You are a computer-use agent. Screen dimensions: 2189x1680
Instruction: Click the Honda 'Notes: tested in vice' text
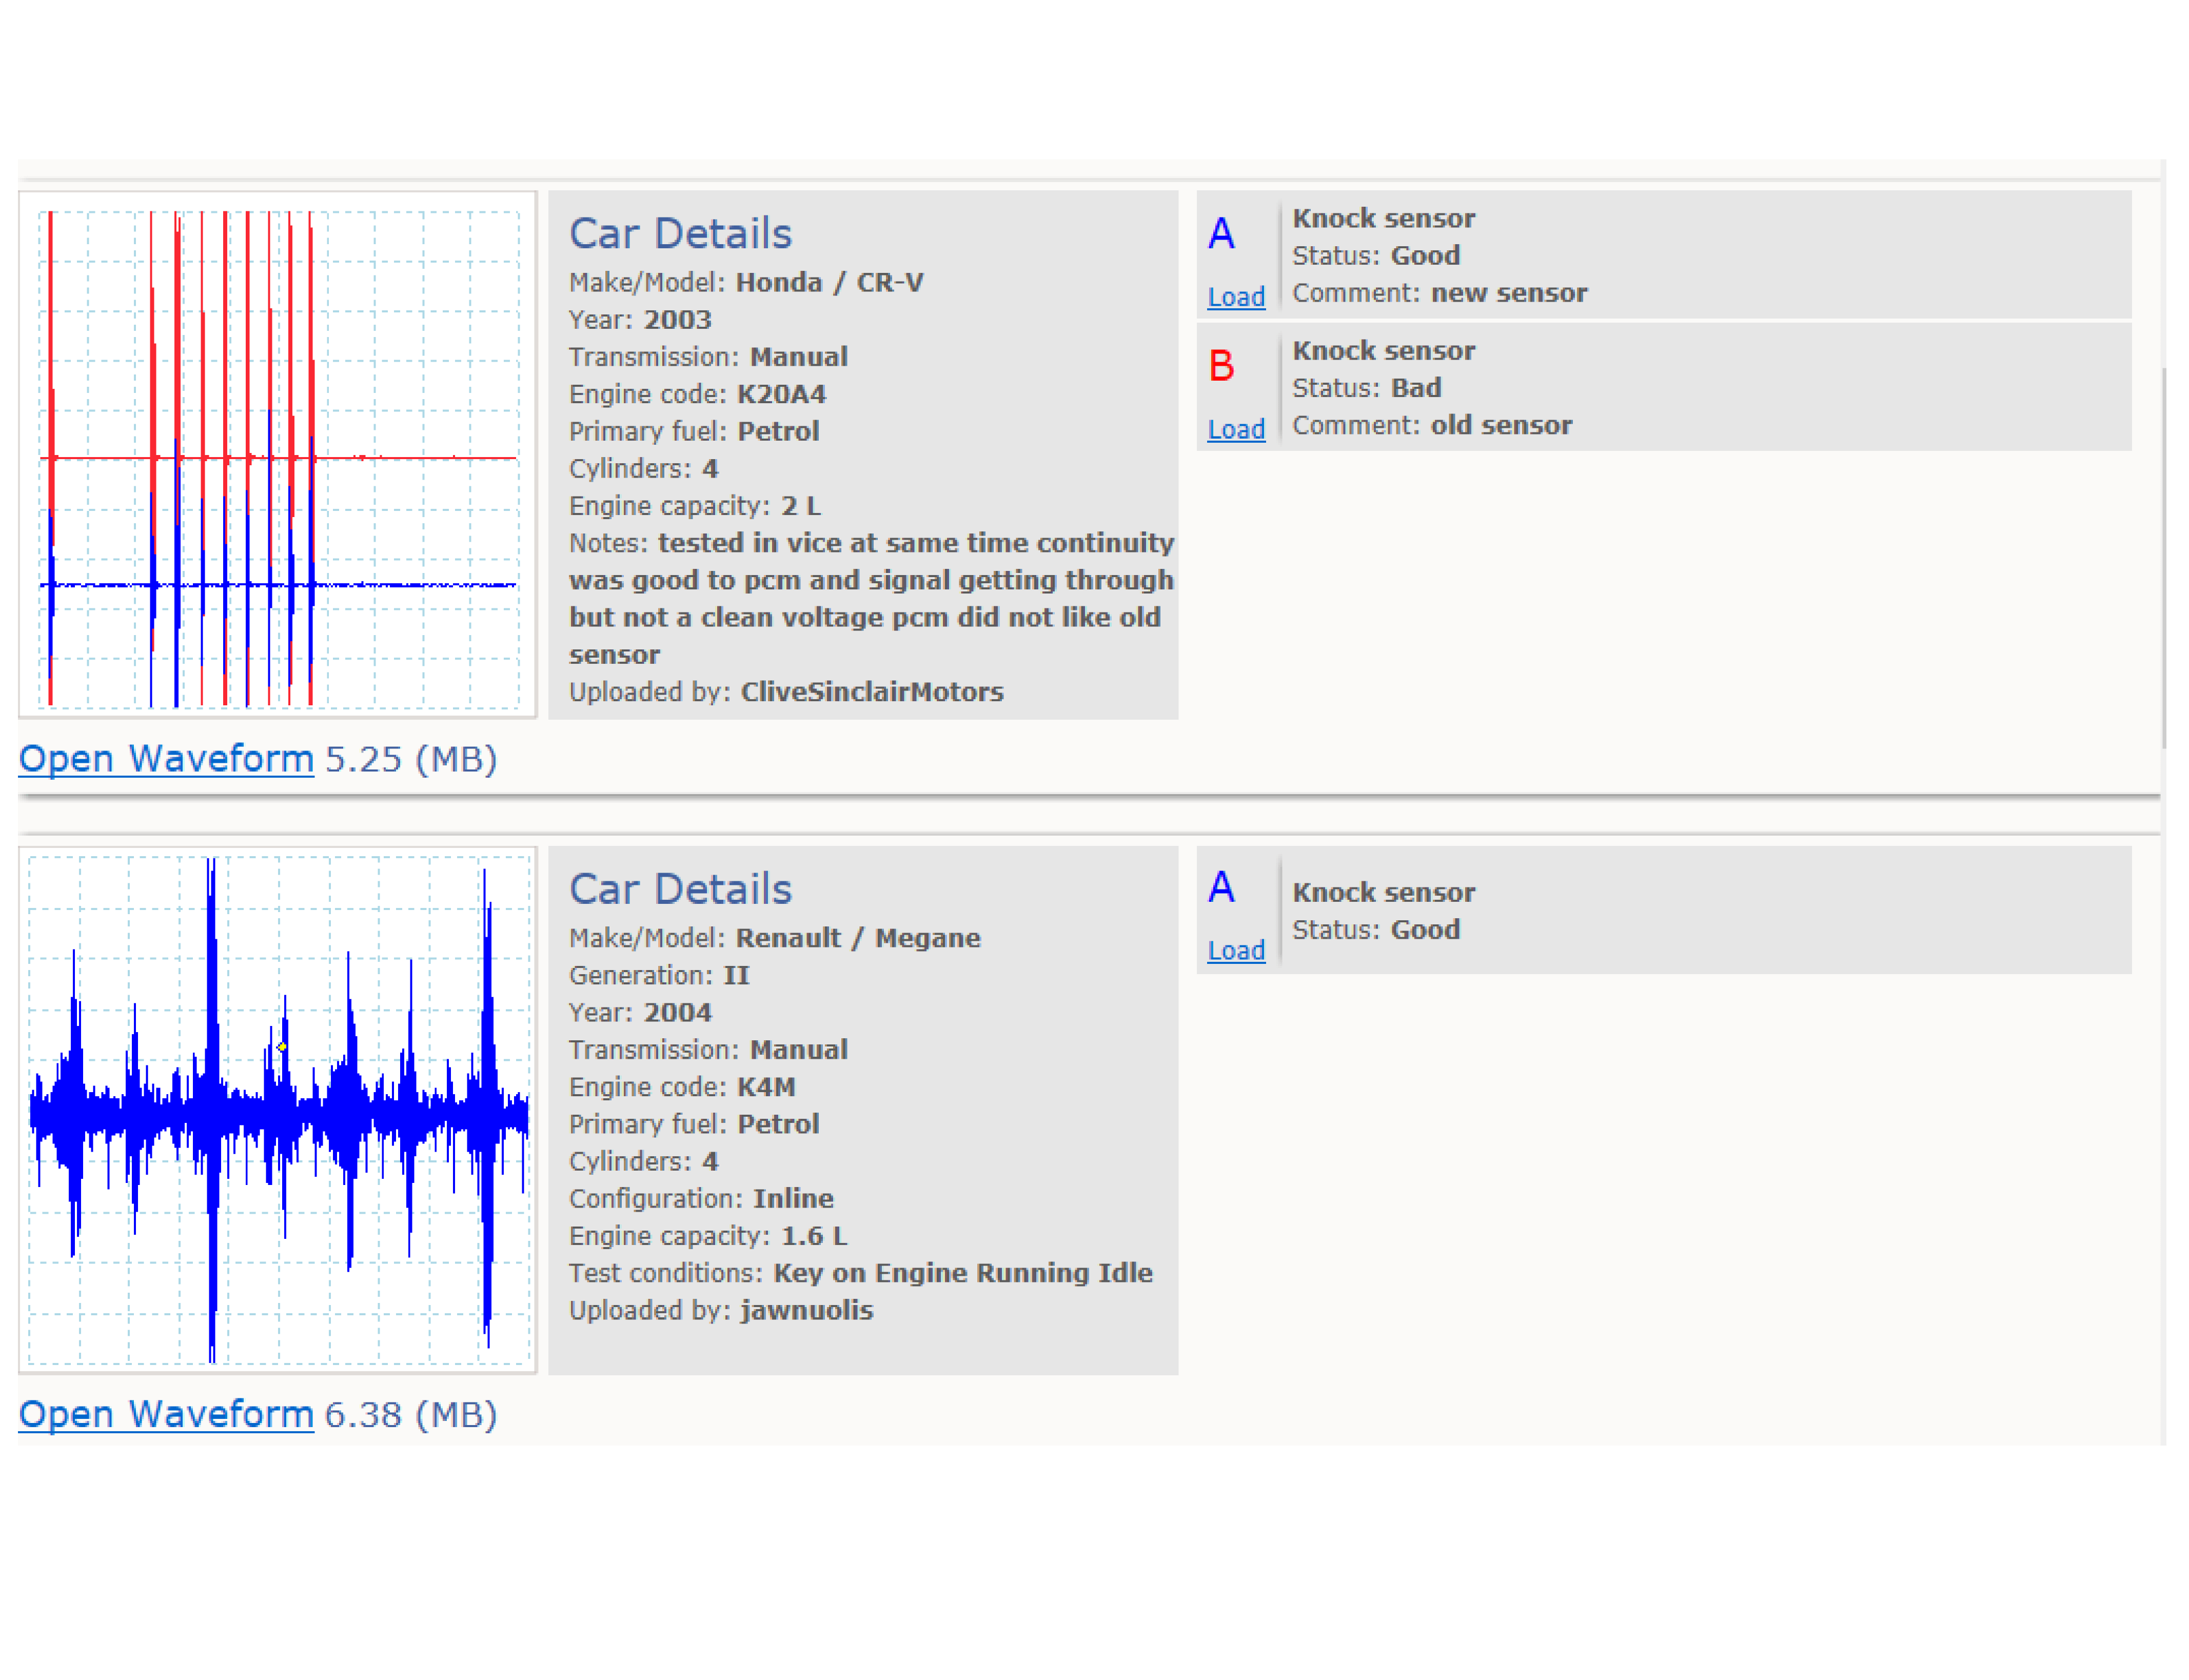871,599
